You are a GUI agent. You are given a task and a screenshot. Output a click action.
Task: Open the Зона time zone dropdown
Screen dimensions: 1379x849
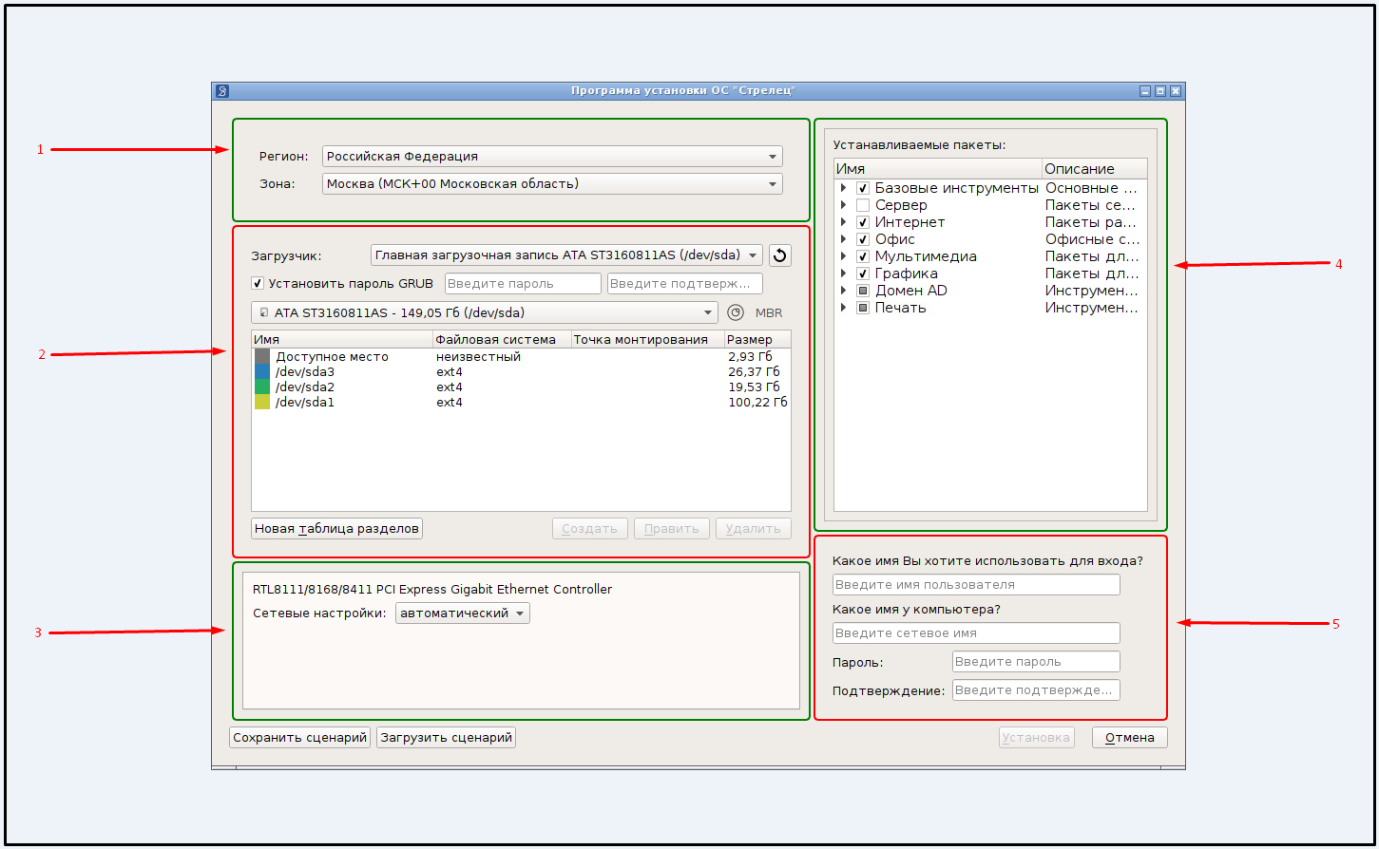pyautogui.click(x=552, y=183)
